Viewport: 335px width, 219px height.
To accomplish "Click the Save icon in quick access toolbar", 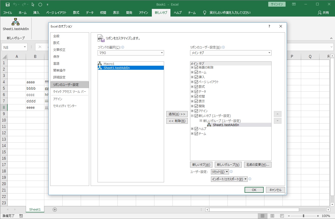I will pos(8,5).
